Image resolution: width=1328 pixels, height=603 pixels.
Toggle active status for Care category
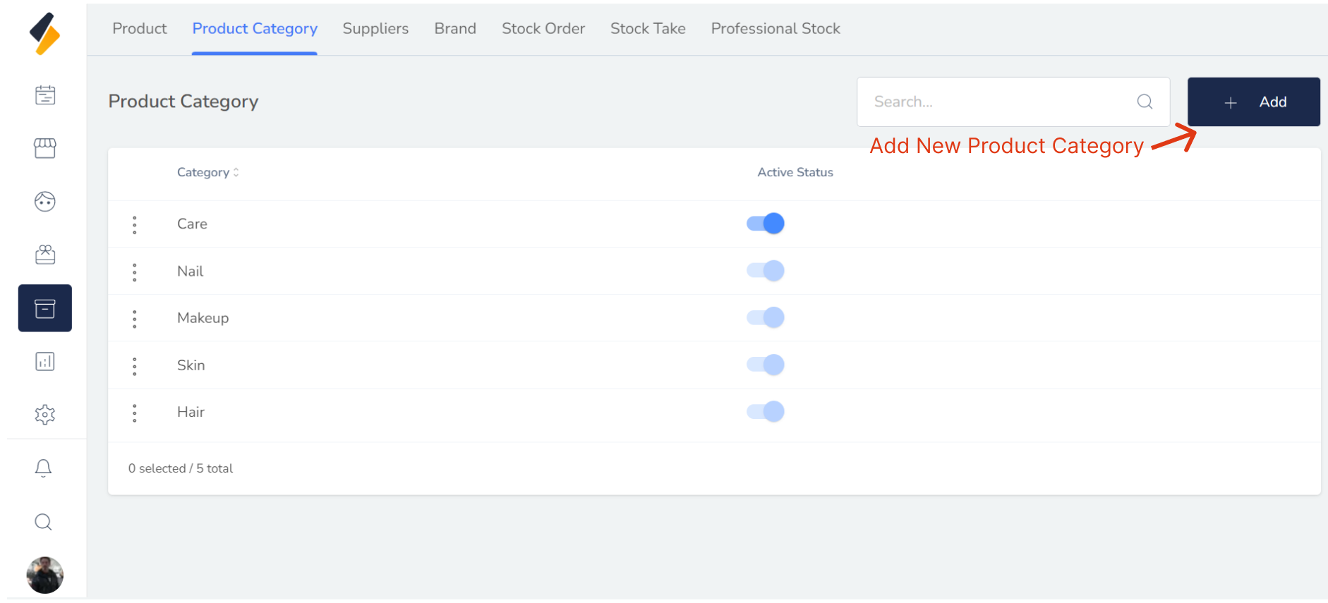coord(766,224)
